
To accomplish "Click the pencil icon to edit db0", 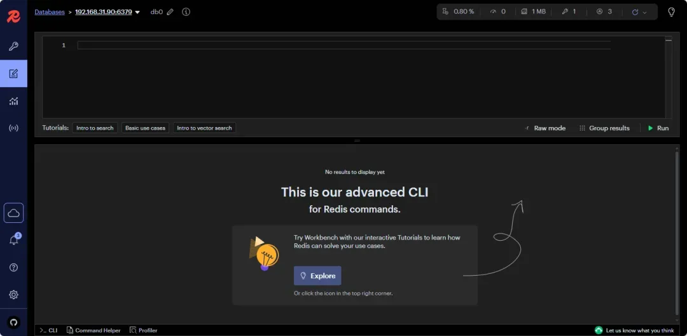I will point(170,12).
